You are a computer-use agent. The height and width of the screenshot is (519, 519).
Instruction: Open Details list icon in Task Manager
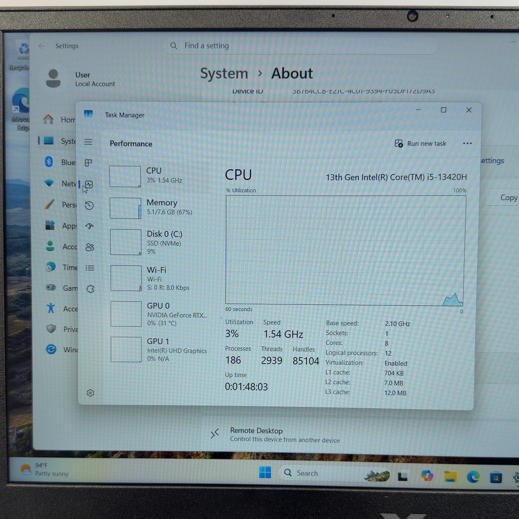[90, 268]
